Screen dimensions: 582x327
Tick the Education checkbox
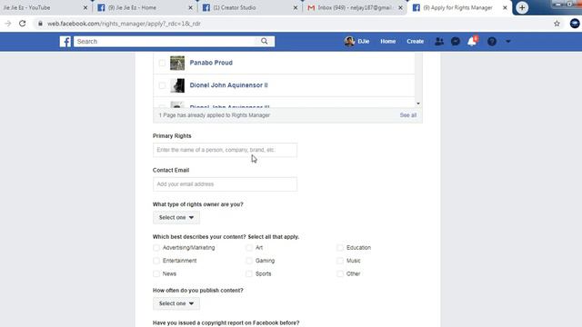[x=340, y=247]
